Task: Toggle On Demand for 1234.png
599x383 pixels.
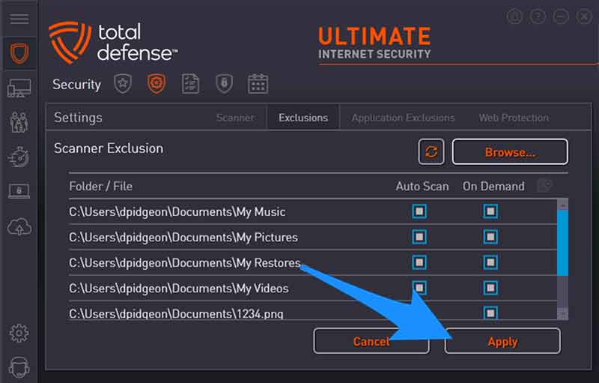Action: [x=490, y=313]
